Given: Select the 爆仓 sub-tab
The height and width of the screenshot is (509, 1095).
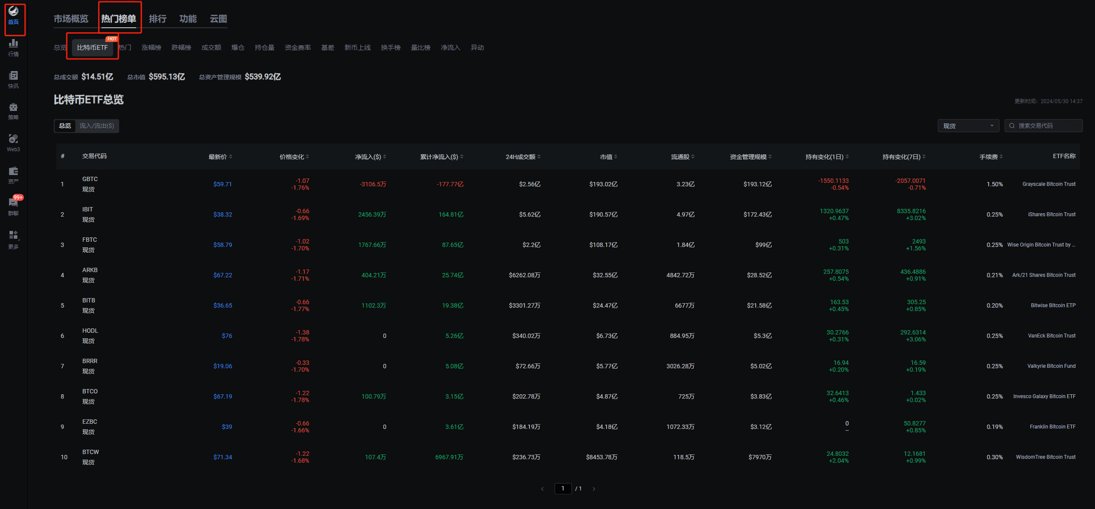Looking at the screenshot, I should coord(238,48).
